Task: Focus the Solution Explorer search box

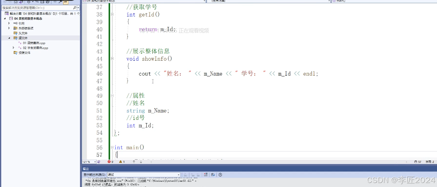Action: tap(37, 8)
